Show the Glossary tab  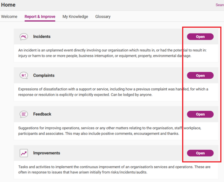[x=103, y=16]
